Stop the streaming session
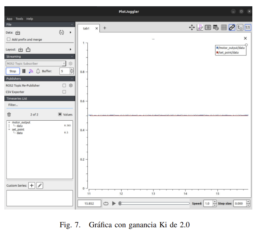The image size is (263, 235). click(13, 71)
